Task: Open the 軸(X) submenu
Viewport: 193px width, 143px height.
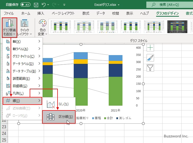Action: pos(23,41)
